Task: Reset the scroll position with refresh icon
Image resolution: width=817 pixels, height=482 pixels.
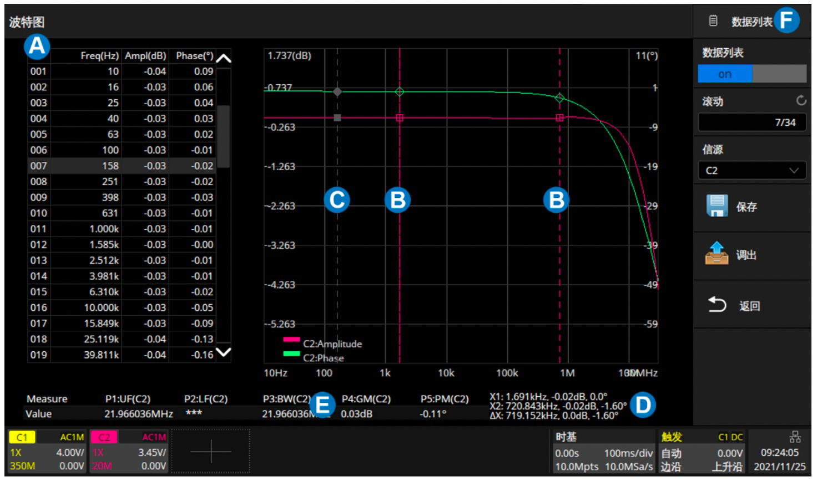Action: 801,100
